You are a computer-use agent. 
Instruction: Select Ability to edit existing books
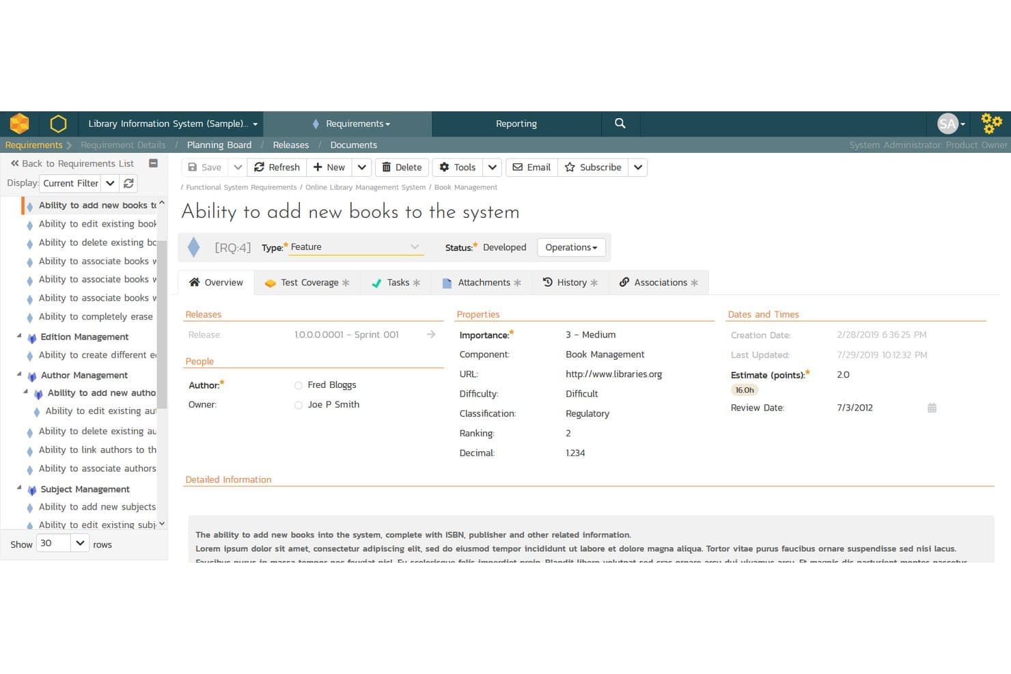pos(98,224)
